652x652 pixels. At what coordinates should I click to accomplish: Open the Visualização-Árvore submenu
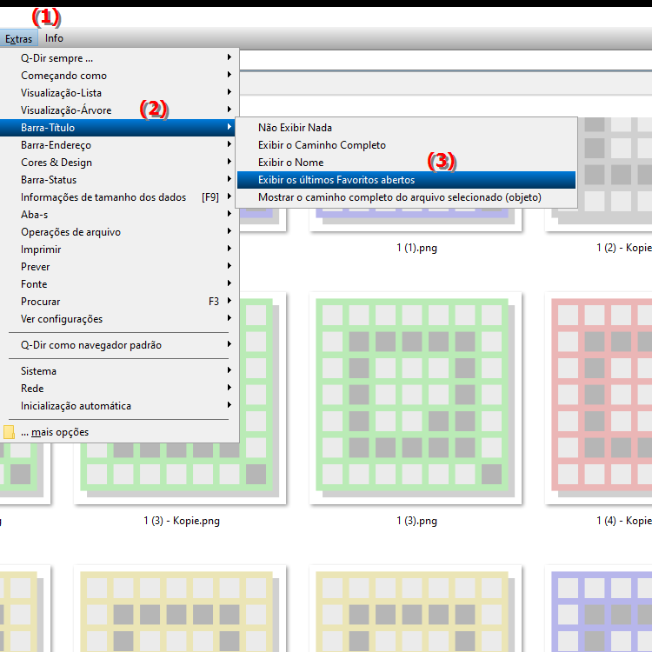click(119, 110)
